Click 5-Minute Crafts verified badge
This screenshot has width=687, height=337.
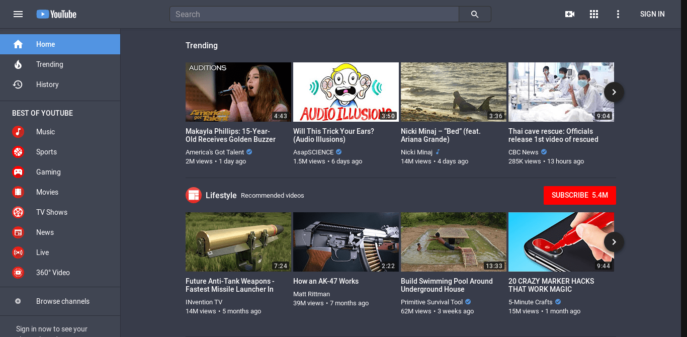click(558, 302)
